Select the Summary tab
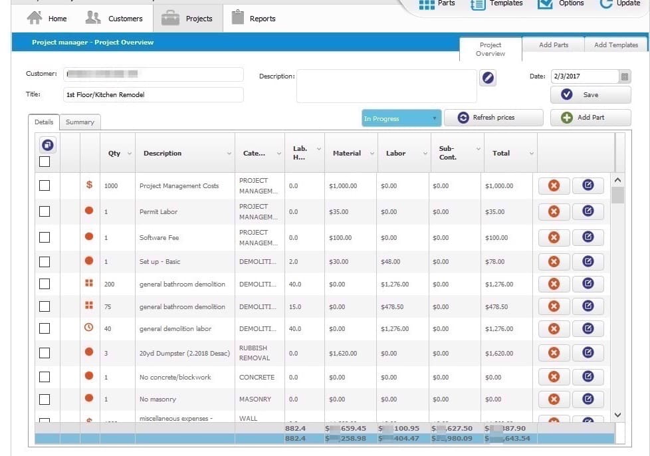The height and width of the screenshot is (456, 650). (x=80, y=122)
